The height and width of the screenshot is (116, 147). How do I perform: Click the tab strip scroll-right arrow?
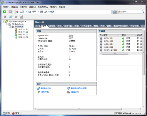coord(144,26)
